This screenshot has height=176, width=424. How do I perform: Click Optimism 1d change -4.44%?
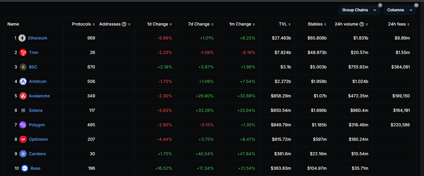(165, 139)
